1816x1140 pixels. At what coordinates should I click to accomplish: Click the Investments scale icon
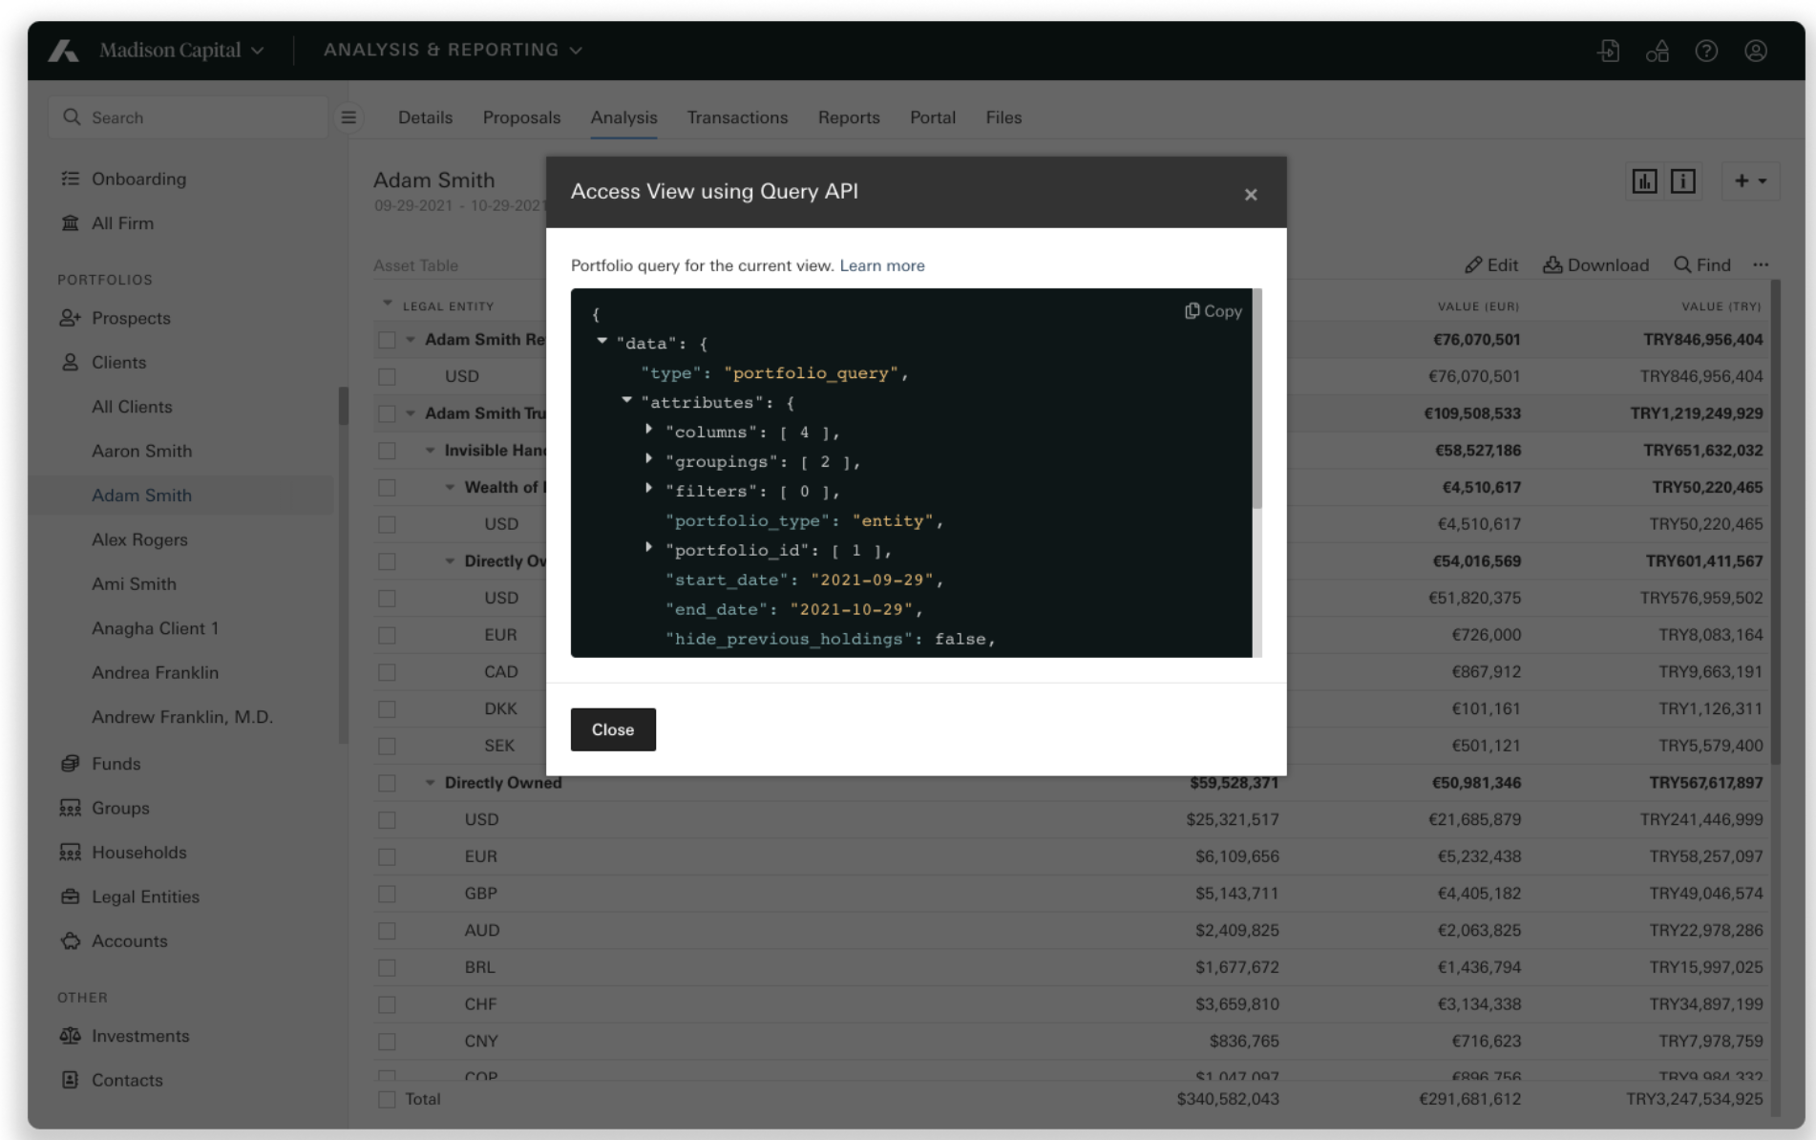click(x=70, y=1036)
